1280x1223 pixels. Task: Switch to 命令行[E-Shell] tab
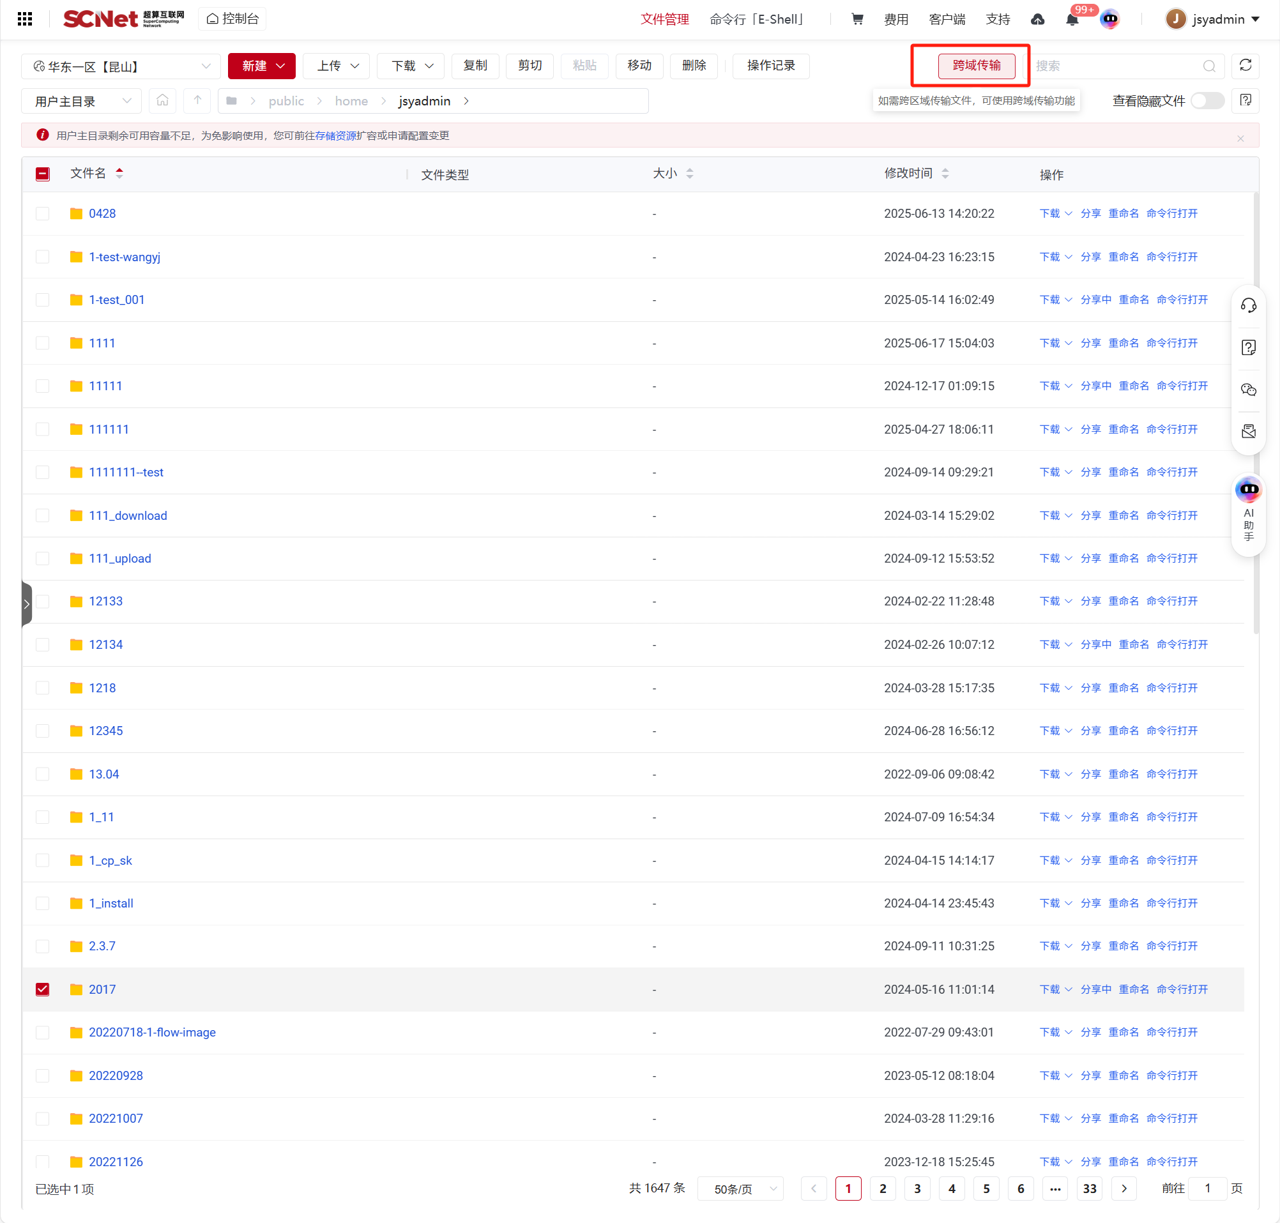coord(757,20)
